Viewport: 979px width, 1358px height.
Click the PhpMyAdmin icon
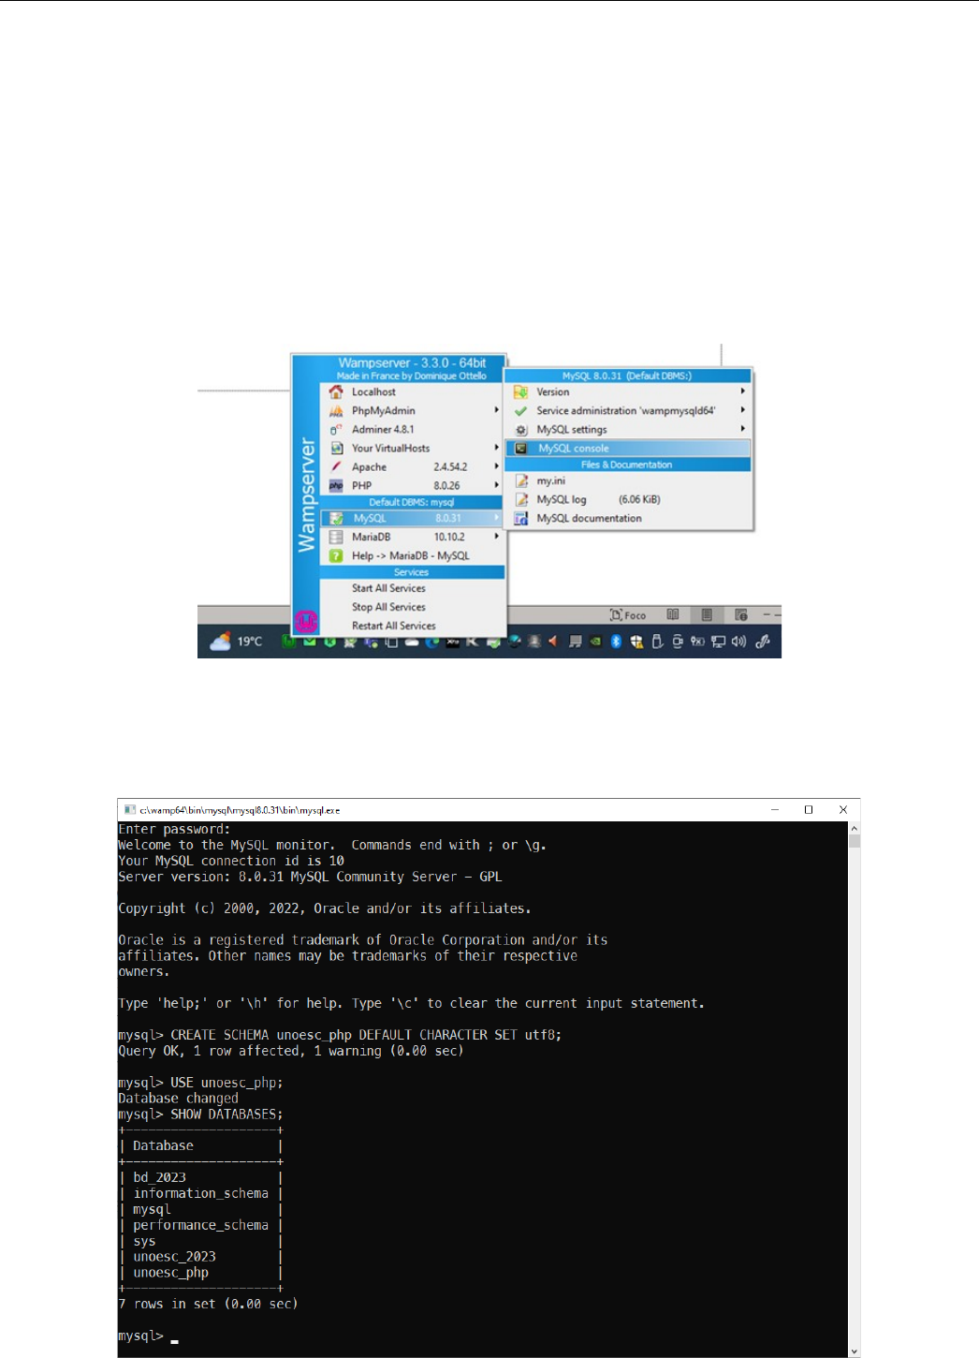point(336,411)
